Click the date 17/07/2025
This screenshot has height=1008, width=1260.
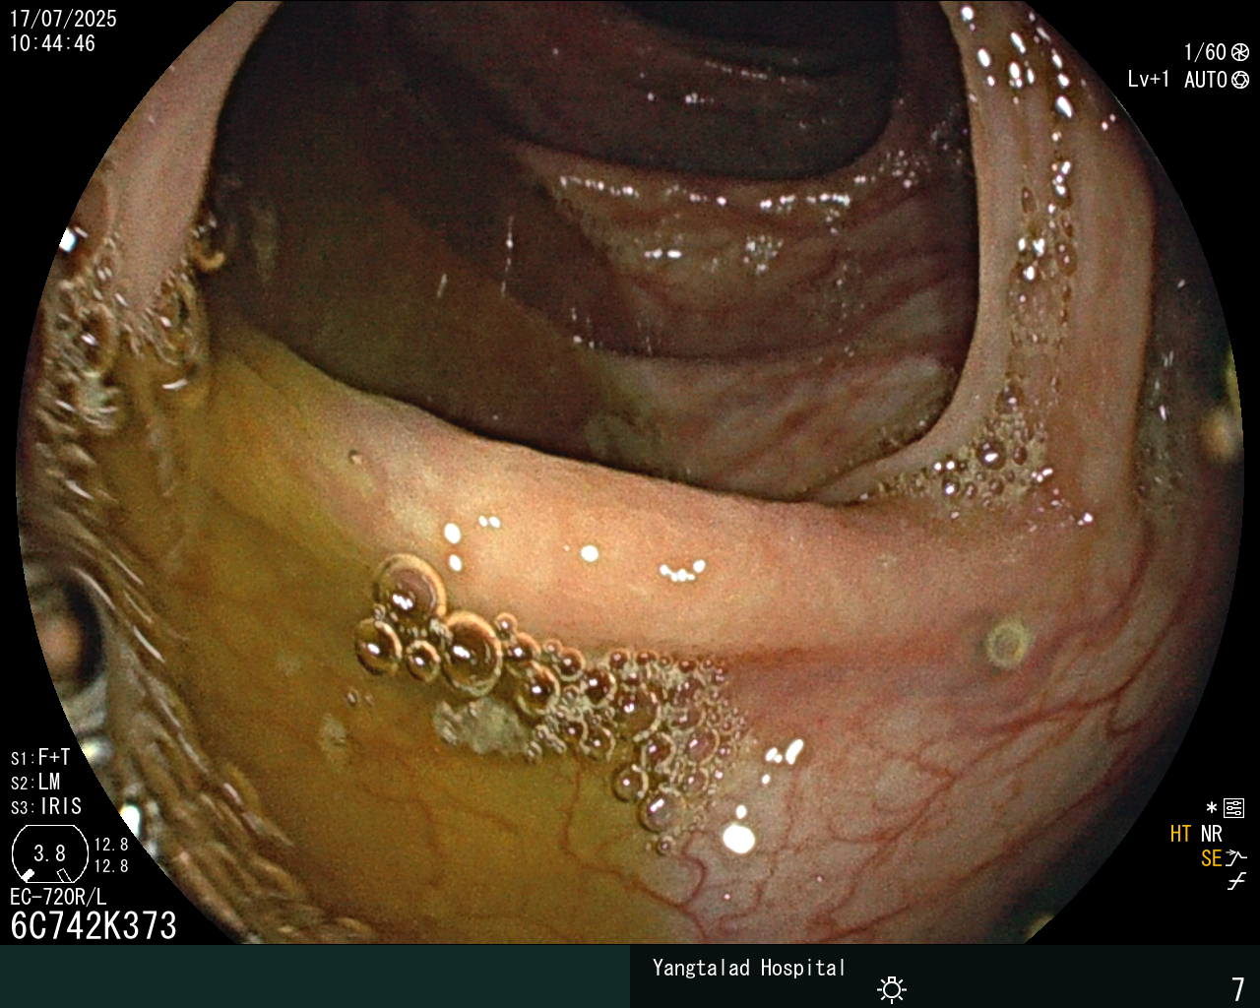63,19
